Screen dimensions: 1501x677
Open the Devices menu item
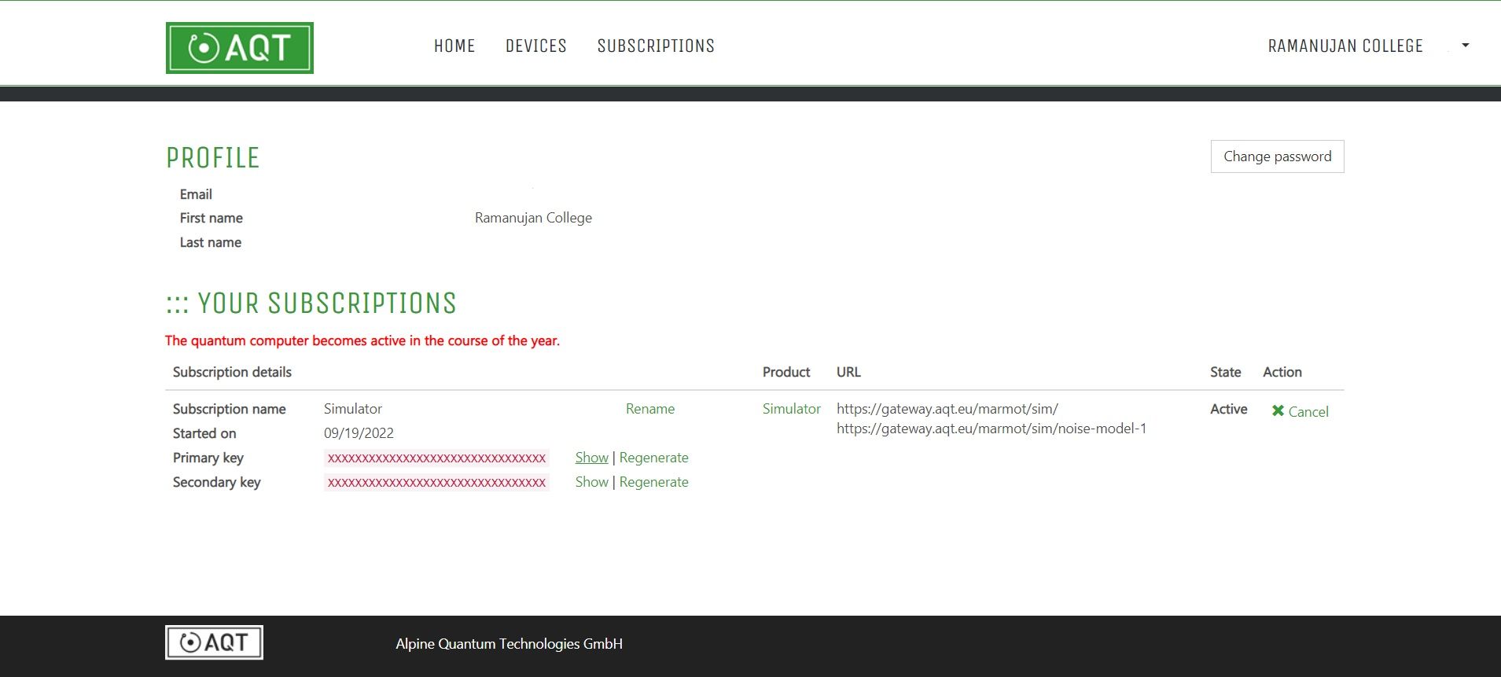(536, 46)
